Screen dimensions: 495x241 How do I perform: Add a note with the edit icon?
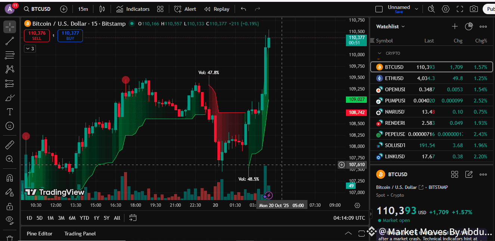coord(469,174)
